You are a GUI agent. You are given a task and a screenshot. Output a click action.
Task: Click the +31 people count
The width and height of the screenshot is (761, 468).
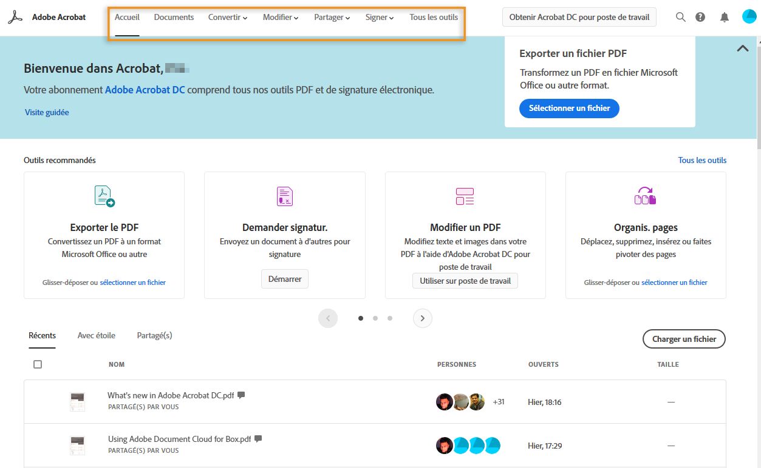click(499, 402)
